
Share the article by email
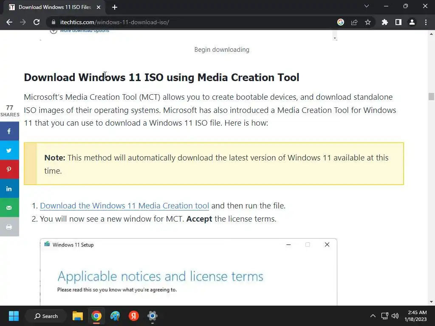[9, 208]
